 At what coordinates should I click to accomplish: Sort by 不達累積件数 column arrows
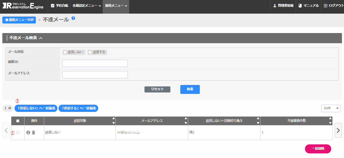tap(330, 121)
